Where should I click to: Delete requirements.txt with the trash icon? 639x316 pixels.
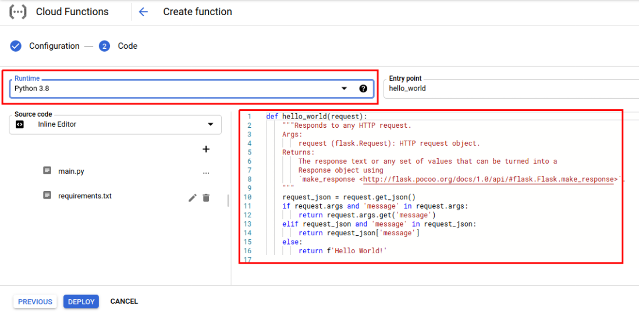tap(206, 198)
